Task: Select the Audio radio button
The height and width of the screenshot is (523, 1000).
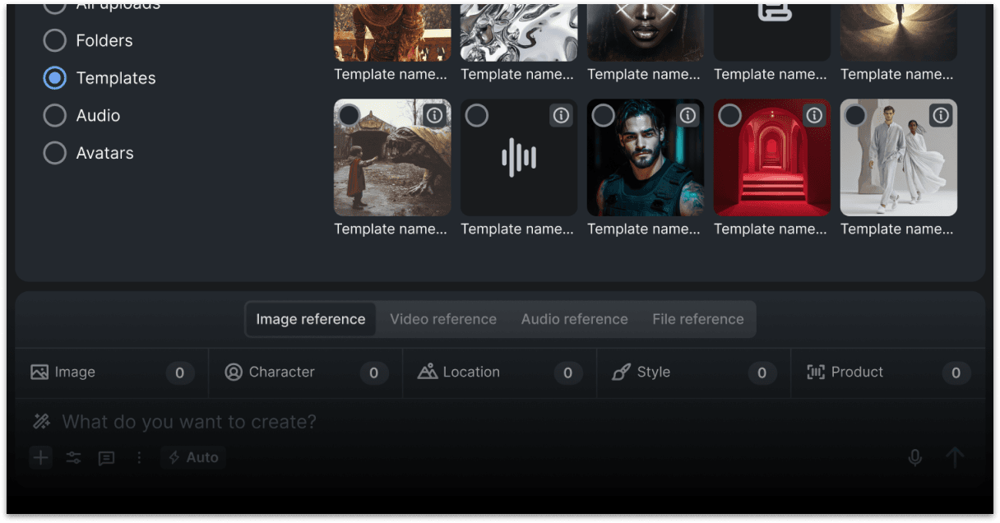Action: coord(54,115)
